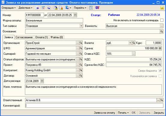Click the Назн. платежа text area
Image resolution: width=166 pixels, height=116 pixels.
(93, 90)
